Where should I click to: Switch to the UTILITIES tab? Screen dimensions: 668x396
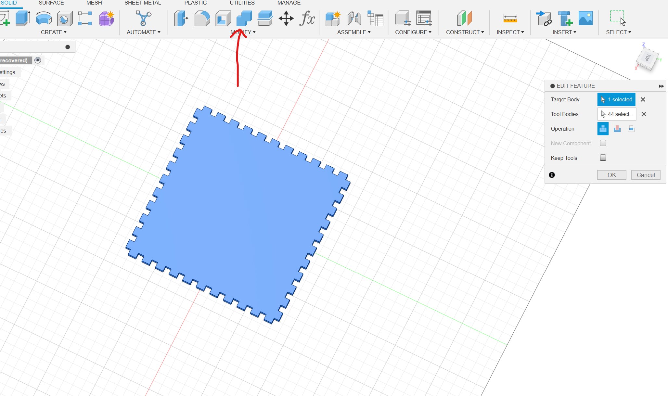(242, 3)
